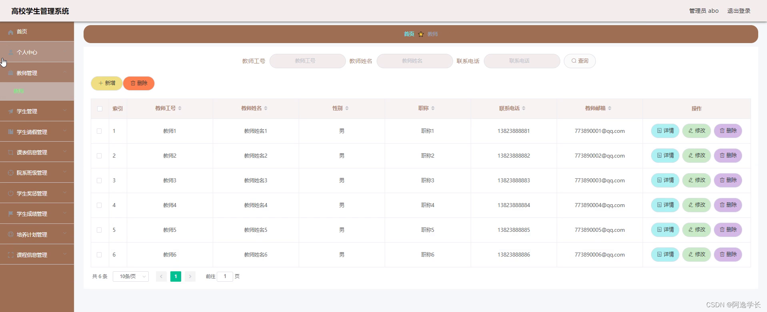Open the 10条/页 page size dropdown
The height and width of the screenshot is (312, 767).
131,276
